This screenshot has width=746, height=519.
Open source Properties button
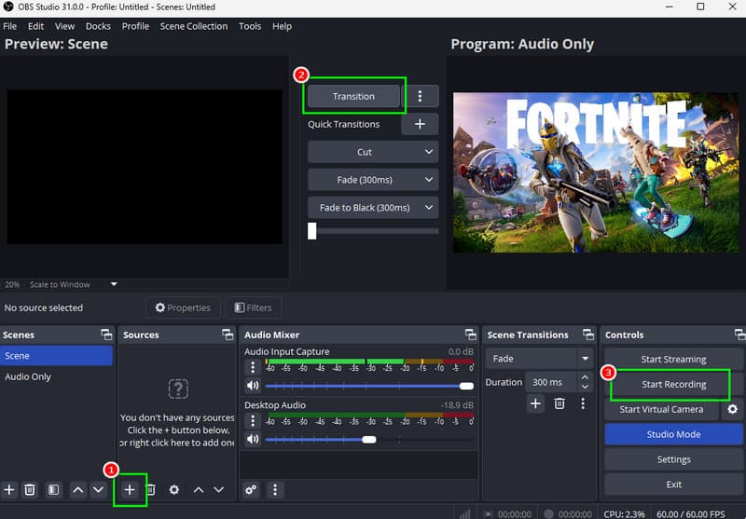coord(183,307)
